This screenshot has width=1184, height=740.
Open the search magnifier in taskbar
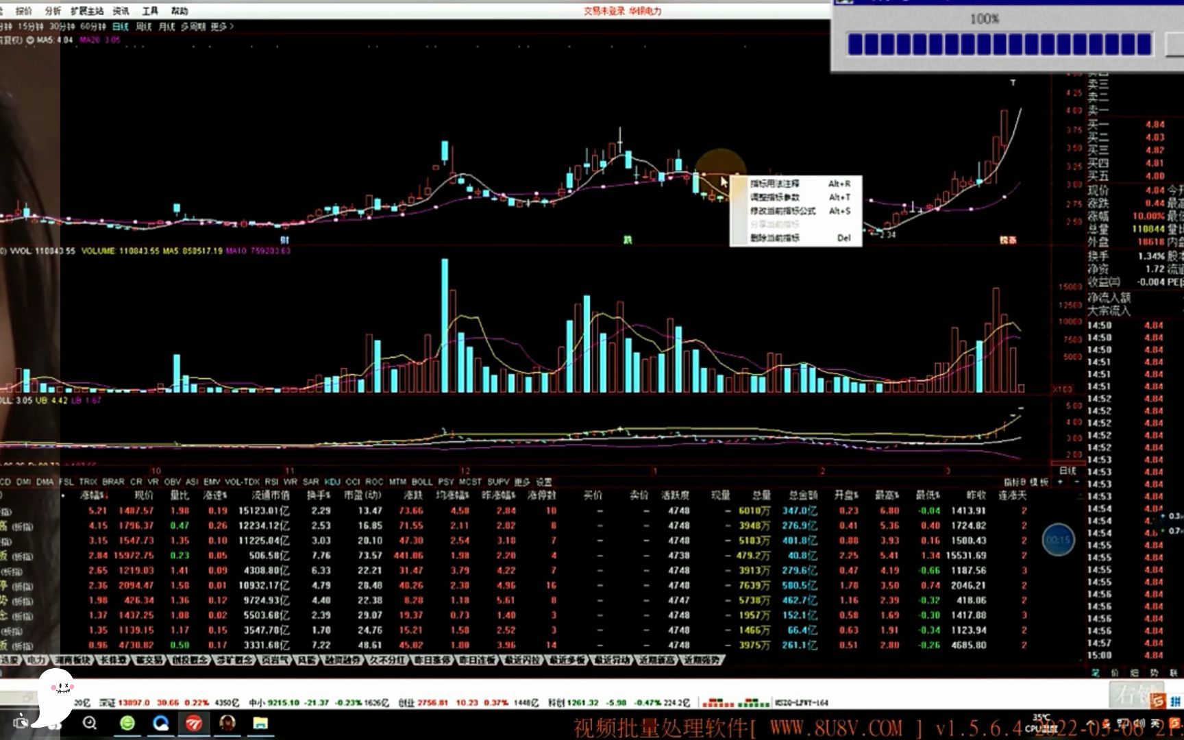pyautogui.click(x=90, y=723)
